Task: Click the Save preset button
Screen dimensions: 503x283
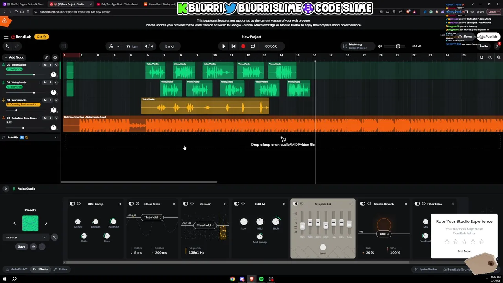Action: [x=22, y=246]
